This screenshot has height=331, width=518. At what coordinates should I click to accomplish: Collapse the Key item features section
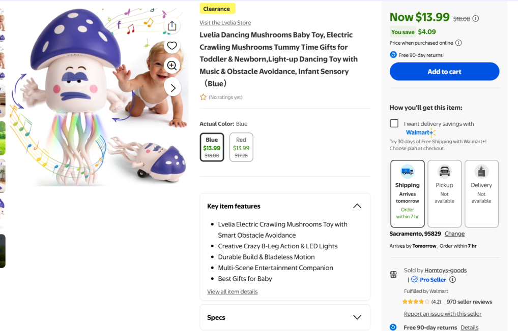357,206
